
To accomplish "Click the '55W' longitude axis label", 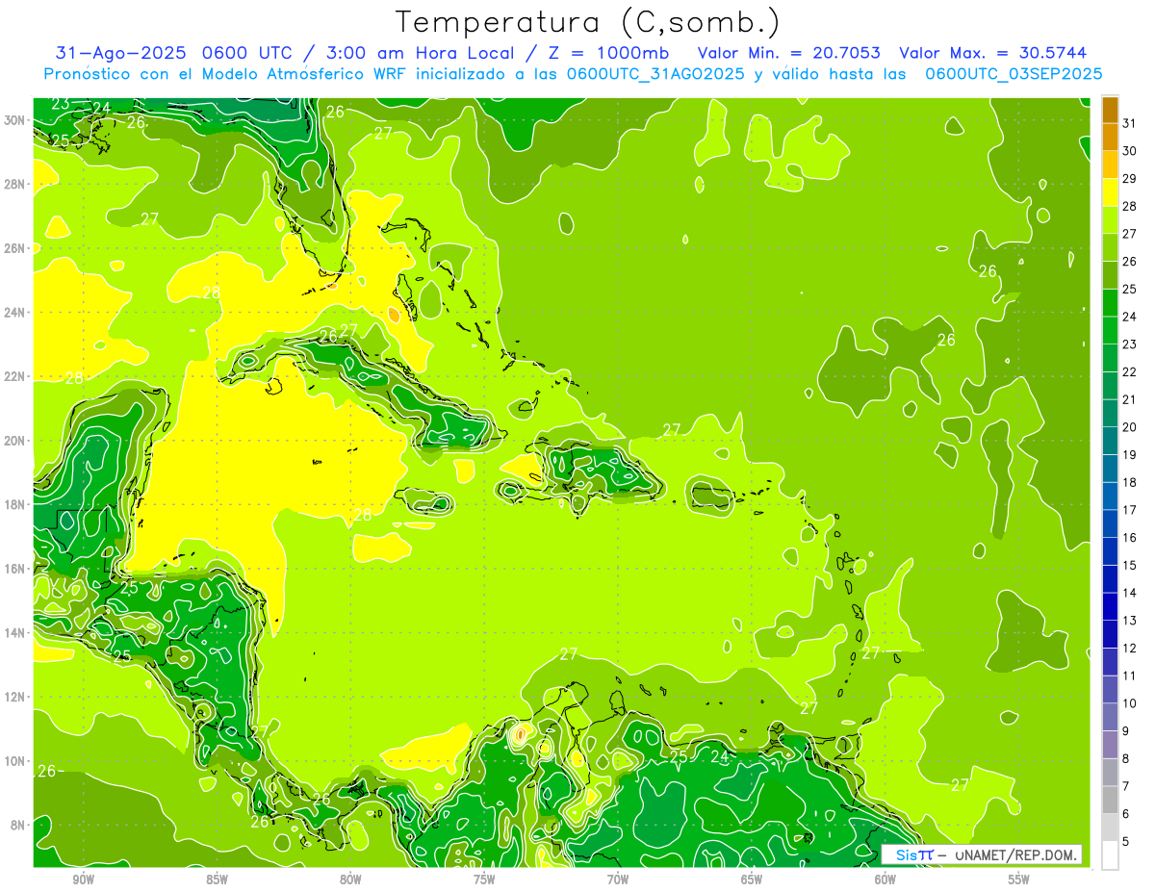I will [x=1019, y=879].
